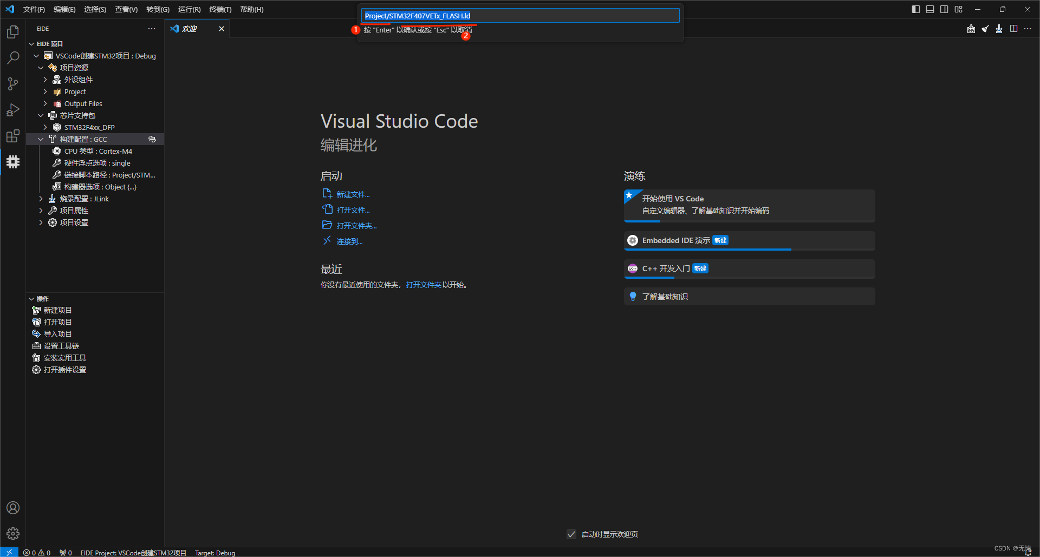Click 打开文件夹 link in recent section
The height and width of the screenshot is (557, 1040).
pyautogui.click(x=424, y=285)
